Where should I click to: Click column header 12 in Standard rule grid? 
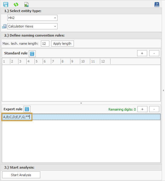tap(105, 61)
